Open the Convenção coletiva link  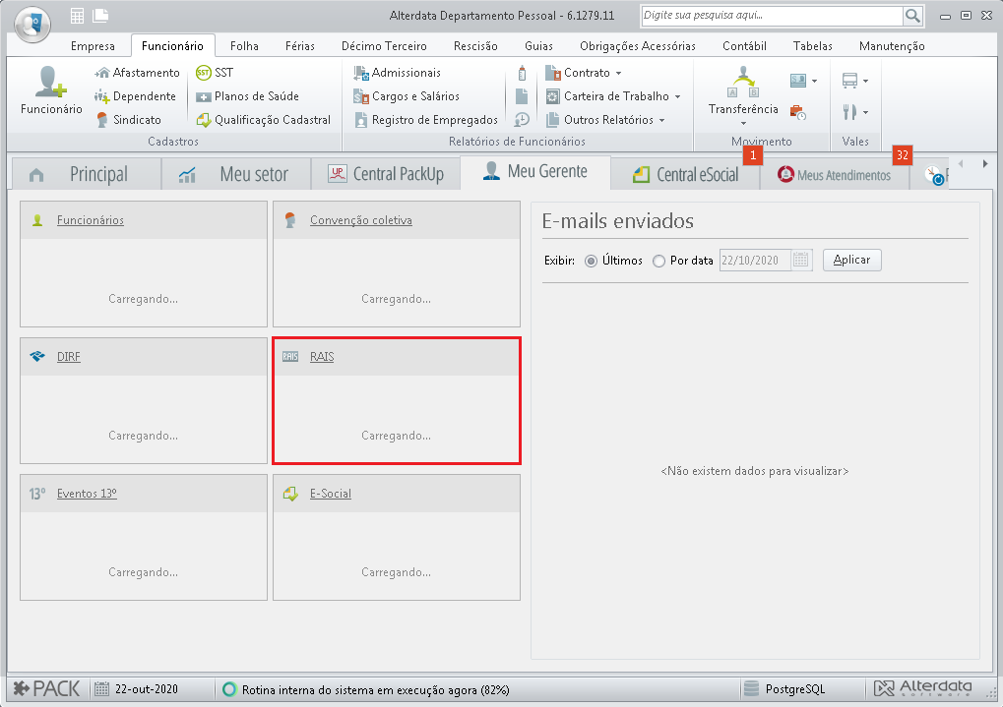point(361,220)
